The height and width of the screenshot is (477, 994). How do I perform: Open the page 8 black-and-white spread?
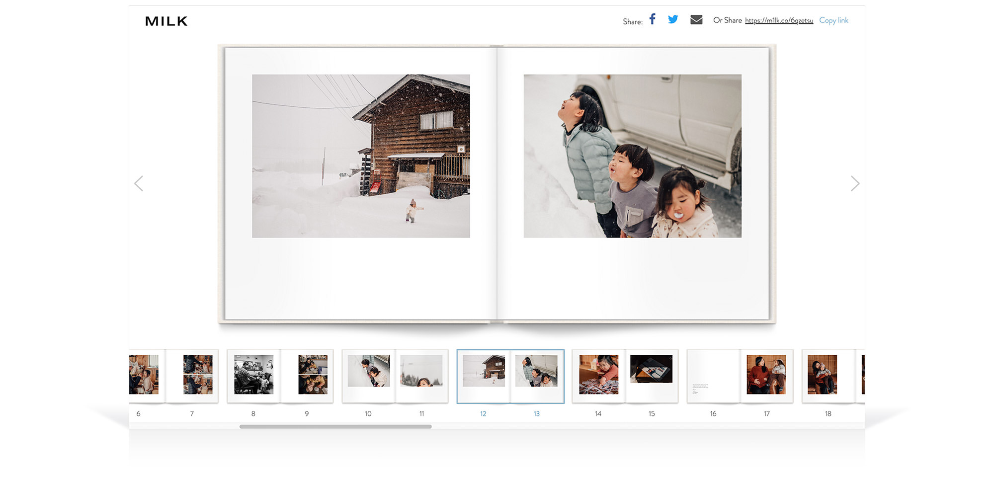pos(253,376)
